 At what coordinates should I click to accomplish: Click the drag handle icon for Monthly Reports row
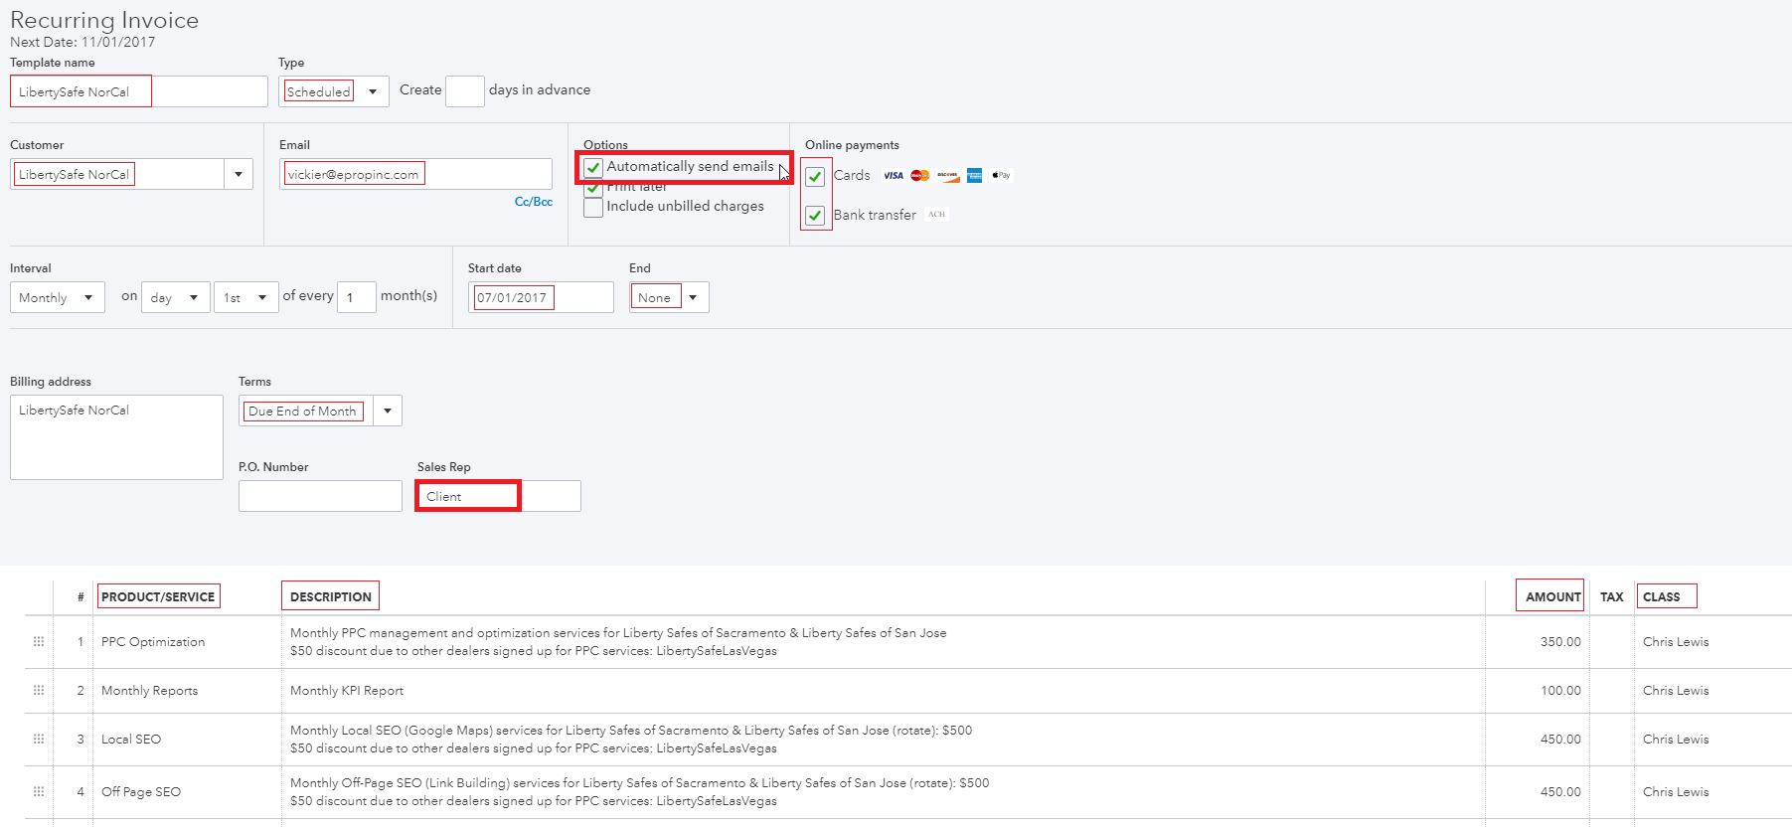click(x=39, y=690)
